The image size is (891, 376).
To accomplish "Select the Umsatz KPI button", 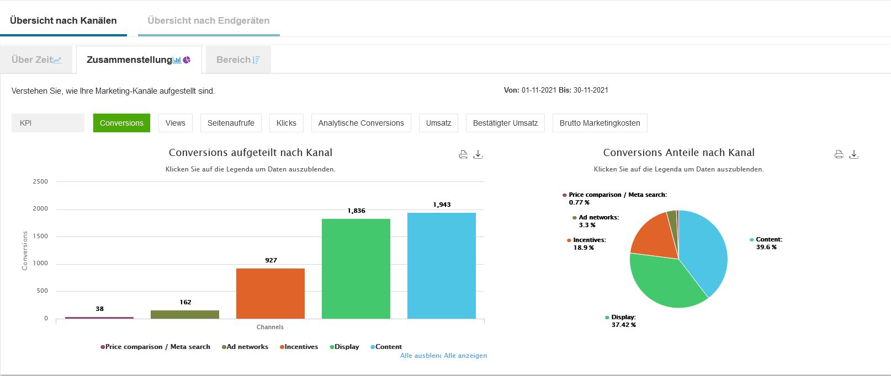I will 438,123.
